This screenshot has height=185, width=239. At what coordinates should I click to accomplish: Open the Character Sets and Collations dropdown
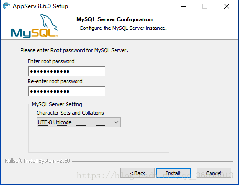[78, 122]
